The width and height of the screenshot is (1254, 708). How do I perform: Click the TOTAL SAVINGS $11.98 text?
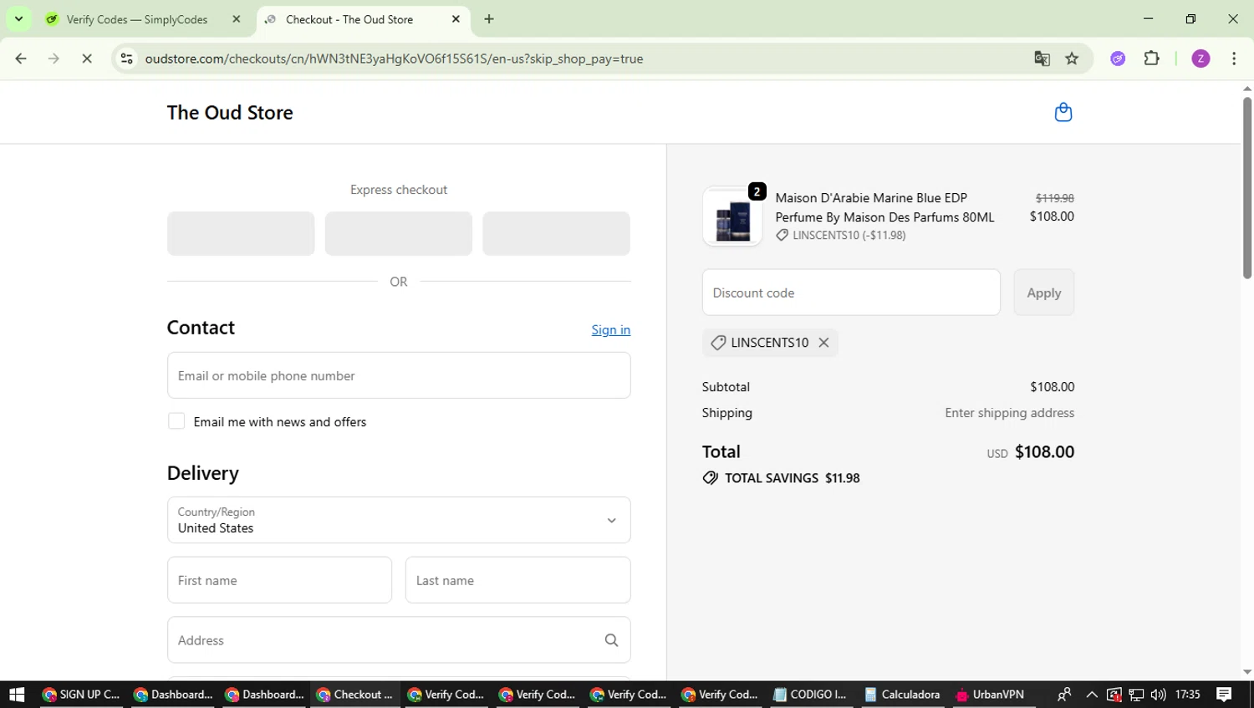tap(792, 478)
